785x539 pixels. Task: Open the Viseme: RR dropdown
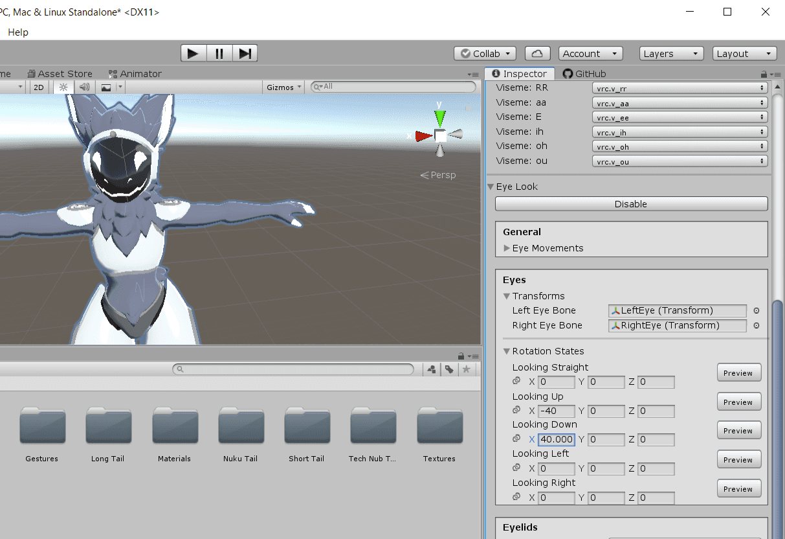(680, 88)
